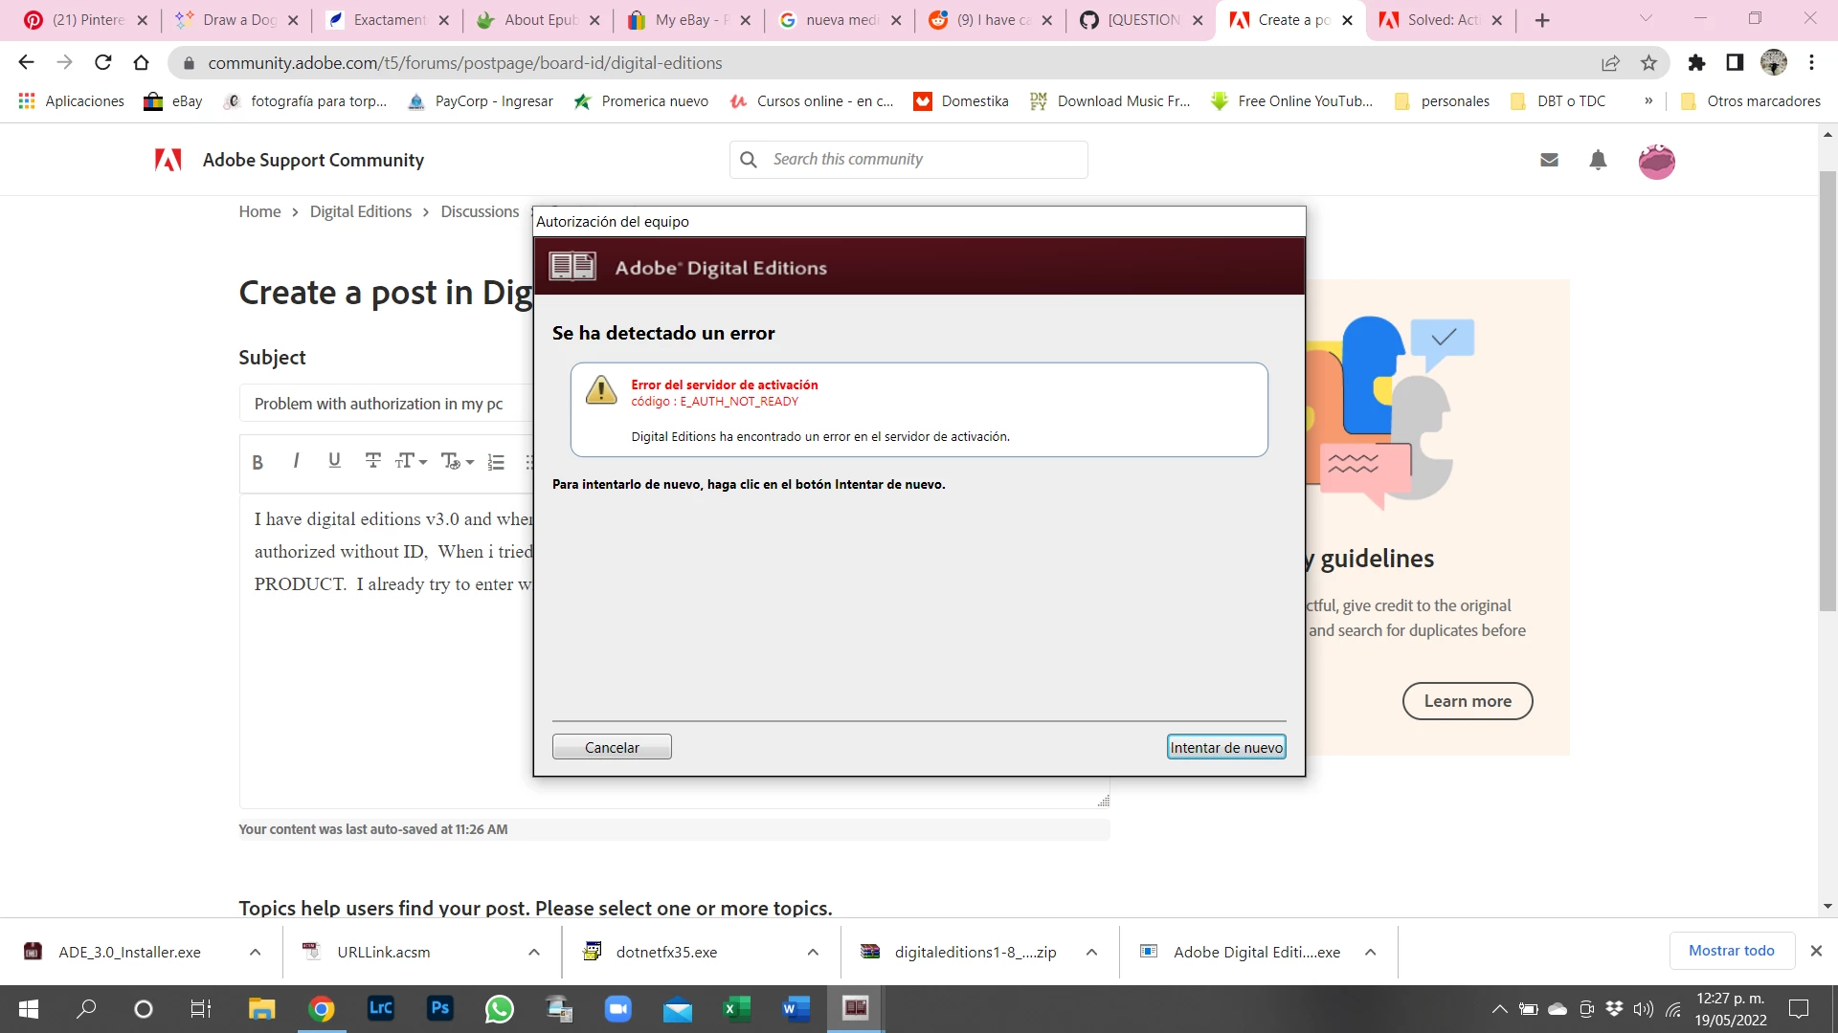Screen dimensions: 1838x1033
Task: Expand ADE_3.0_Installer.exe download options
Action: click(x=255, y=952)
